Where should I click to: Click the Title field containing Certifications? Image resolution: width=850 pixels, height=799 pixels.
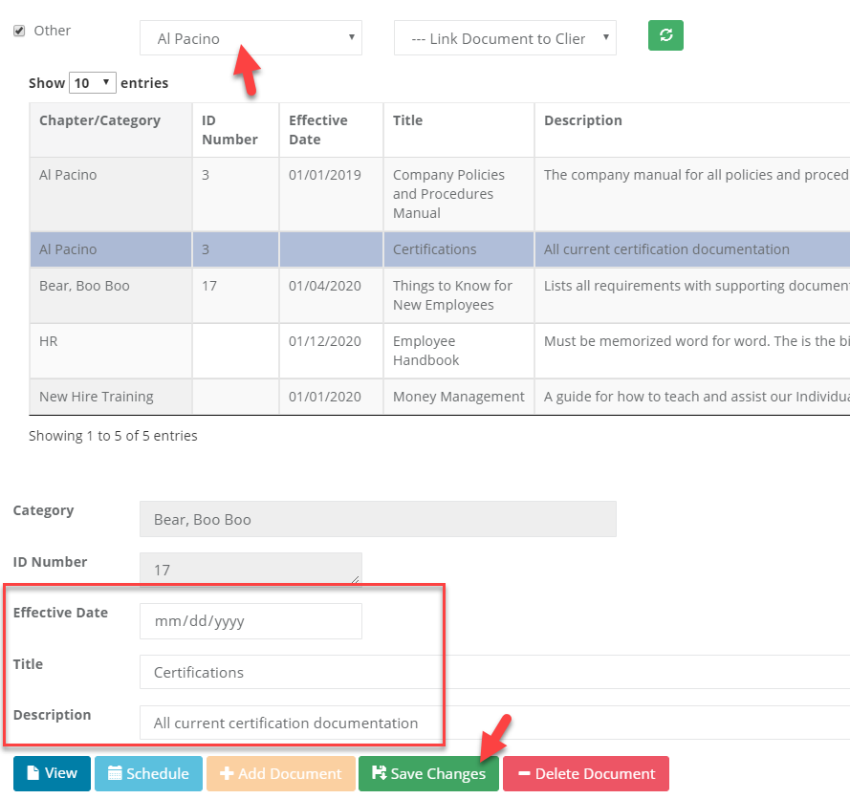click(x=478, y=672)
